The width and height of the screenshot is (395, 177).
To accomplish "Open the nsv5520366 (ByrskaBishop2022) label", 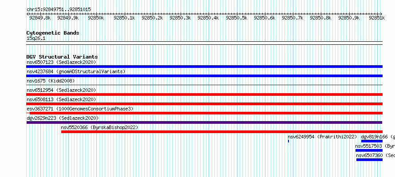I will [x=99, y=127].
